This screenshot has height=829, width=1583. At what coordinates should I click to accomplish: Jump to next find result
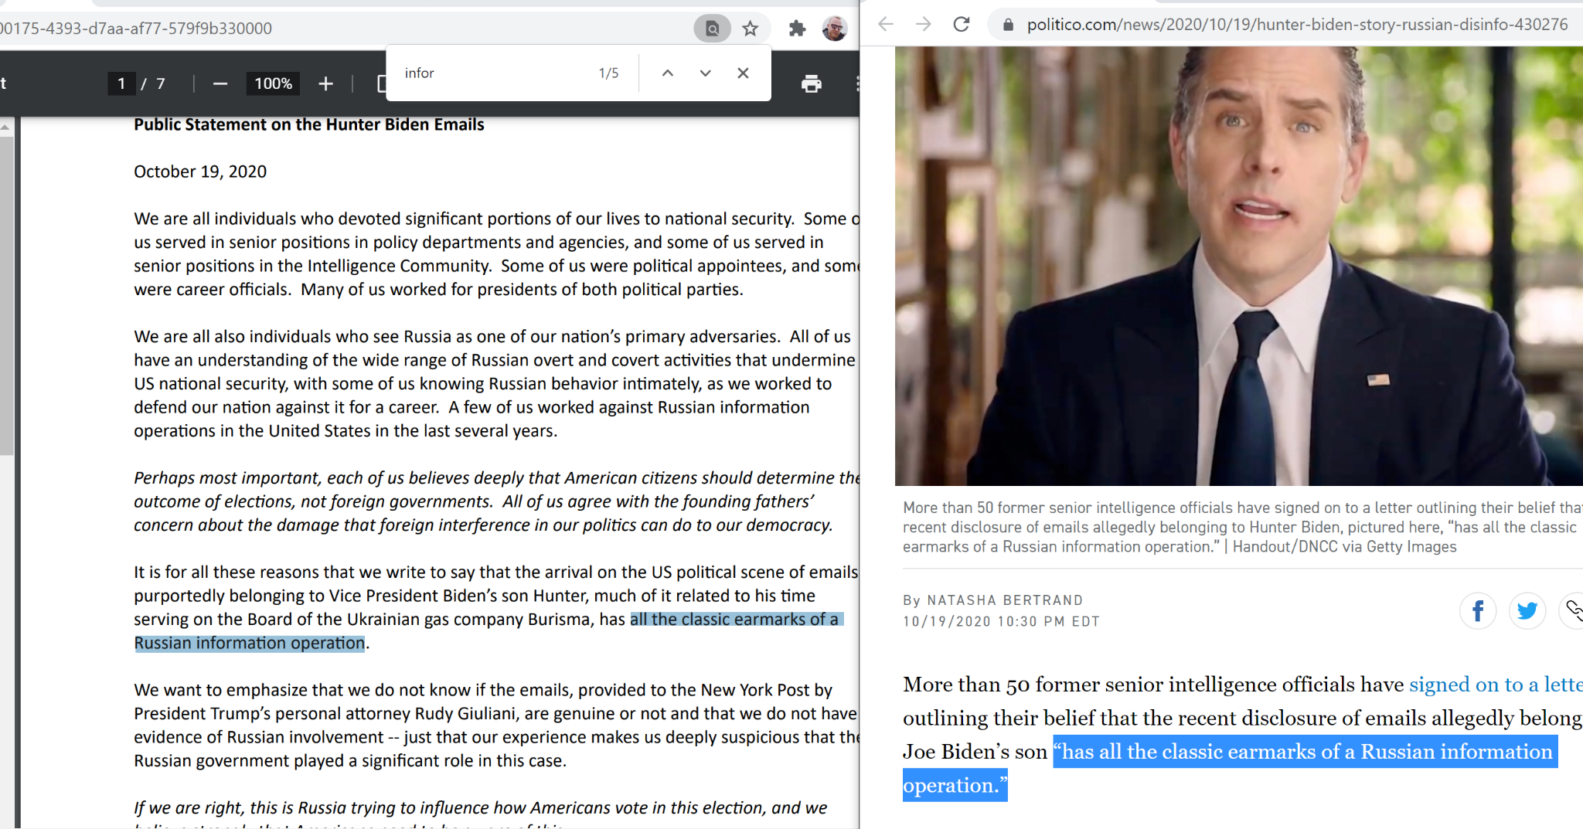(x=705, y=73)
